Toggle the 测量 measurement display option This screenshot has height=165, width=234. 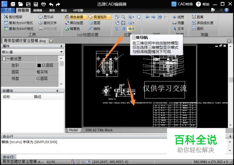click(x=178, y=23)
